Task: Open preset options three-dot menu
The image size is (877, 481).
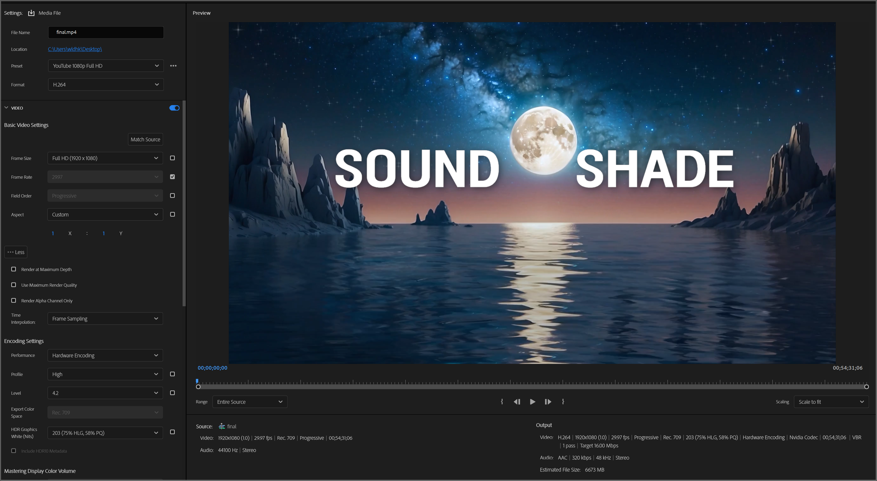Action: tap(173, 66)
